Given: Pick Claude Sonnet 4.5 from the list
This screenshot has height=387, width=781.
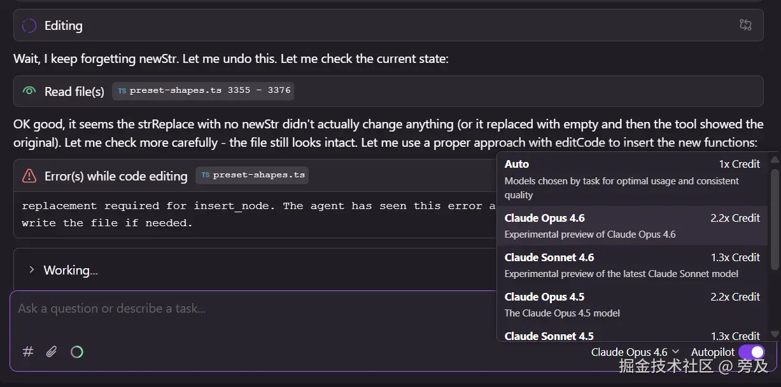Looking at the screenshot, I should coord(632,336).
